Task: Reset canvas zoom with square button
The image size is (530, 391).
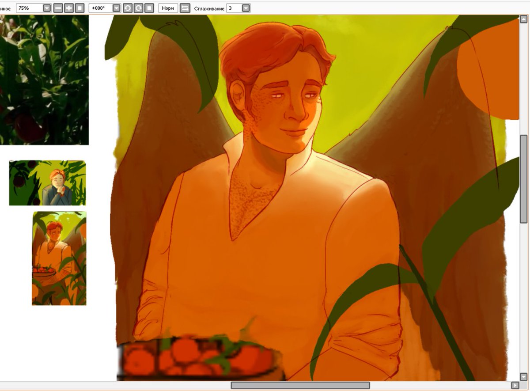Action: point(79,8)
